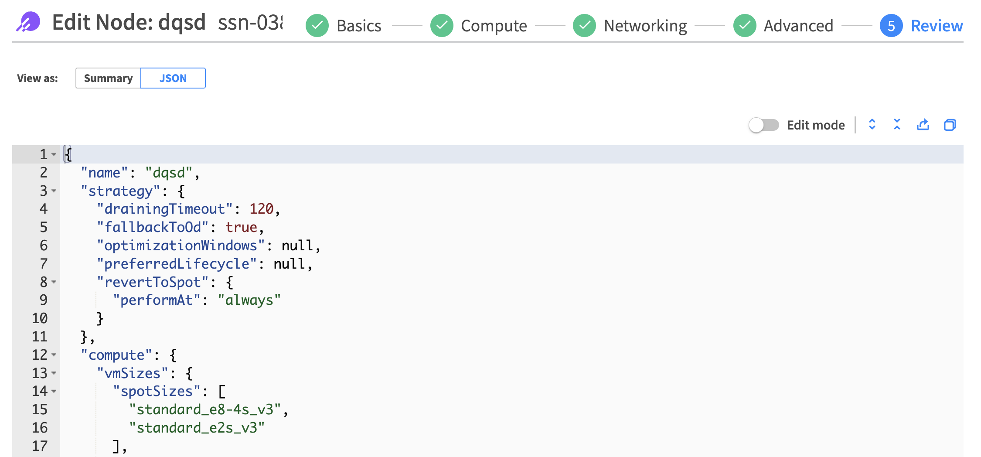Click the export JSON icon
The image size is (981, 457).
pos(923,125)
